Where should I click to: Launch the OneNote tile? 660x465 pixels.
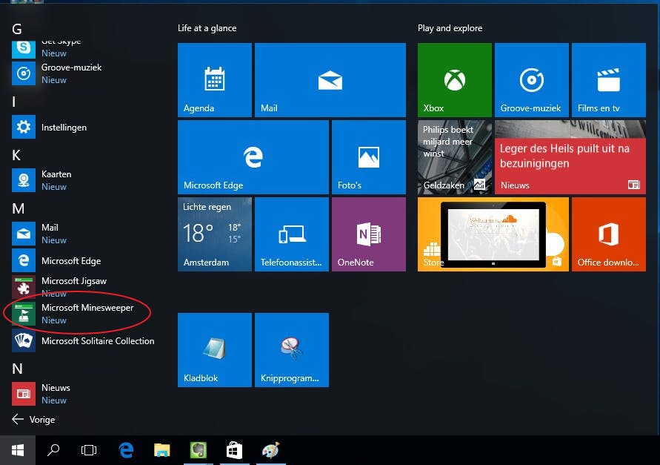tap(369, 234)
